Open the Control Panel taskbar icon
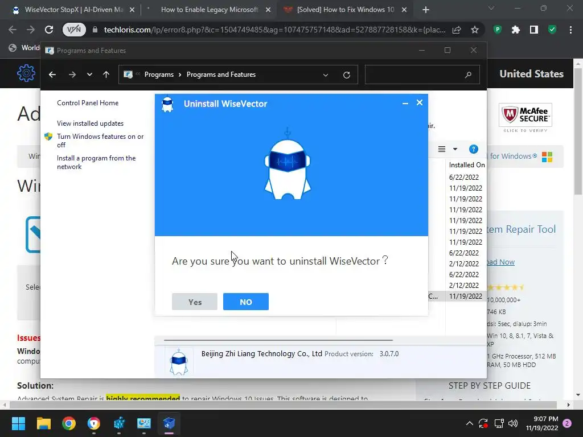Viewport: 583px width, 437px height. click(x=144, y=423)
